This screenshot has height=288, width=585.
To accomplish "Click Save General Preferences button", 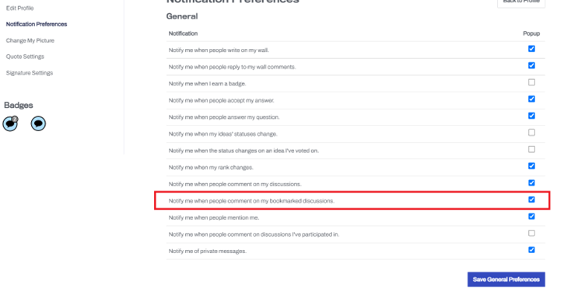I will [506, 279].
